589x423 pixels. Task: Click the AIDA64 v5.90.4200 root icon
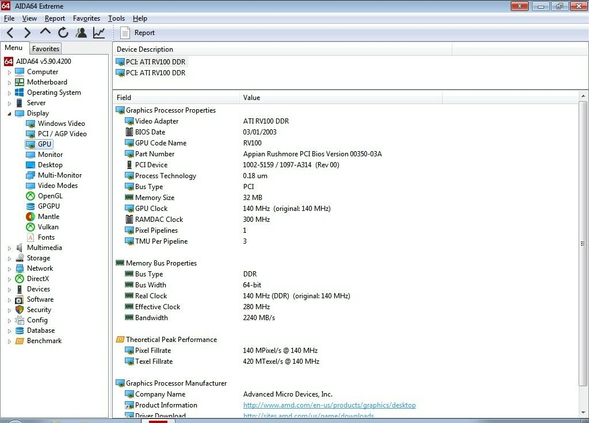(9, 61)
